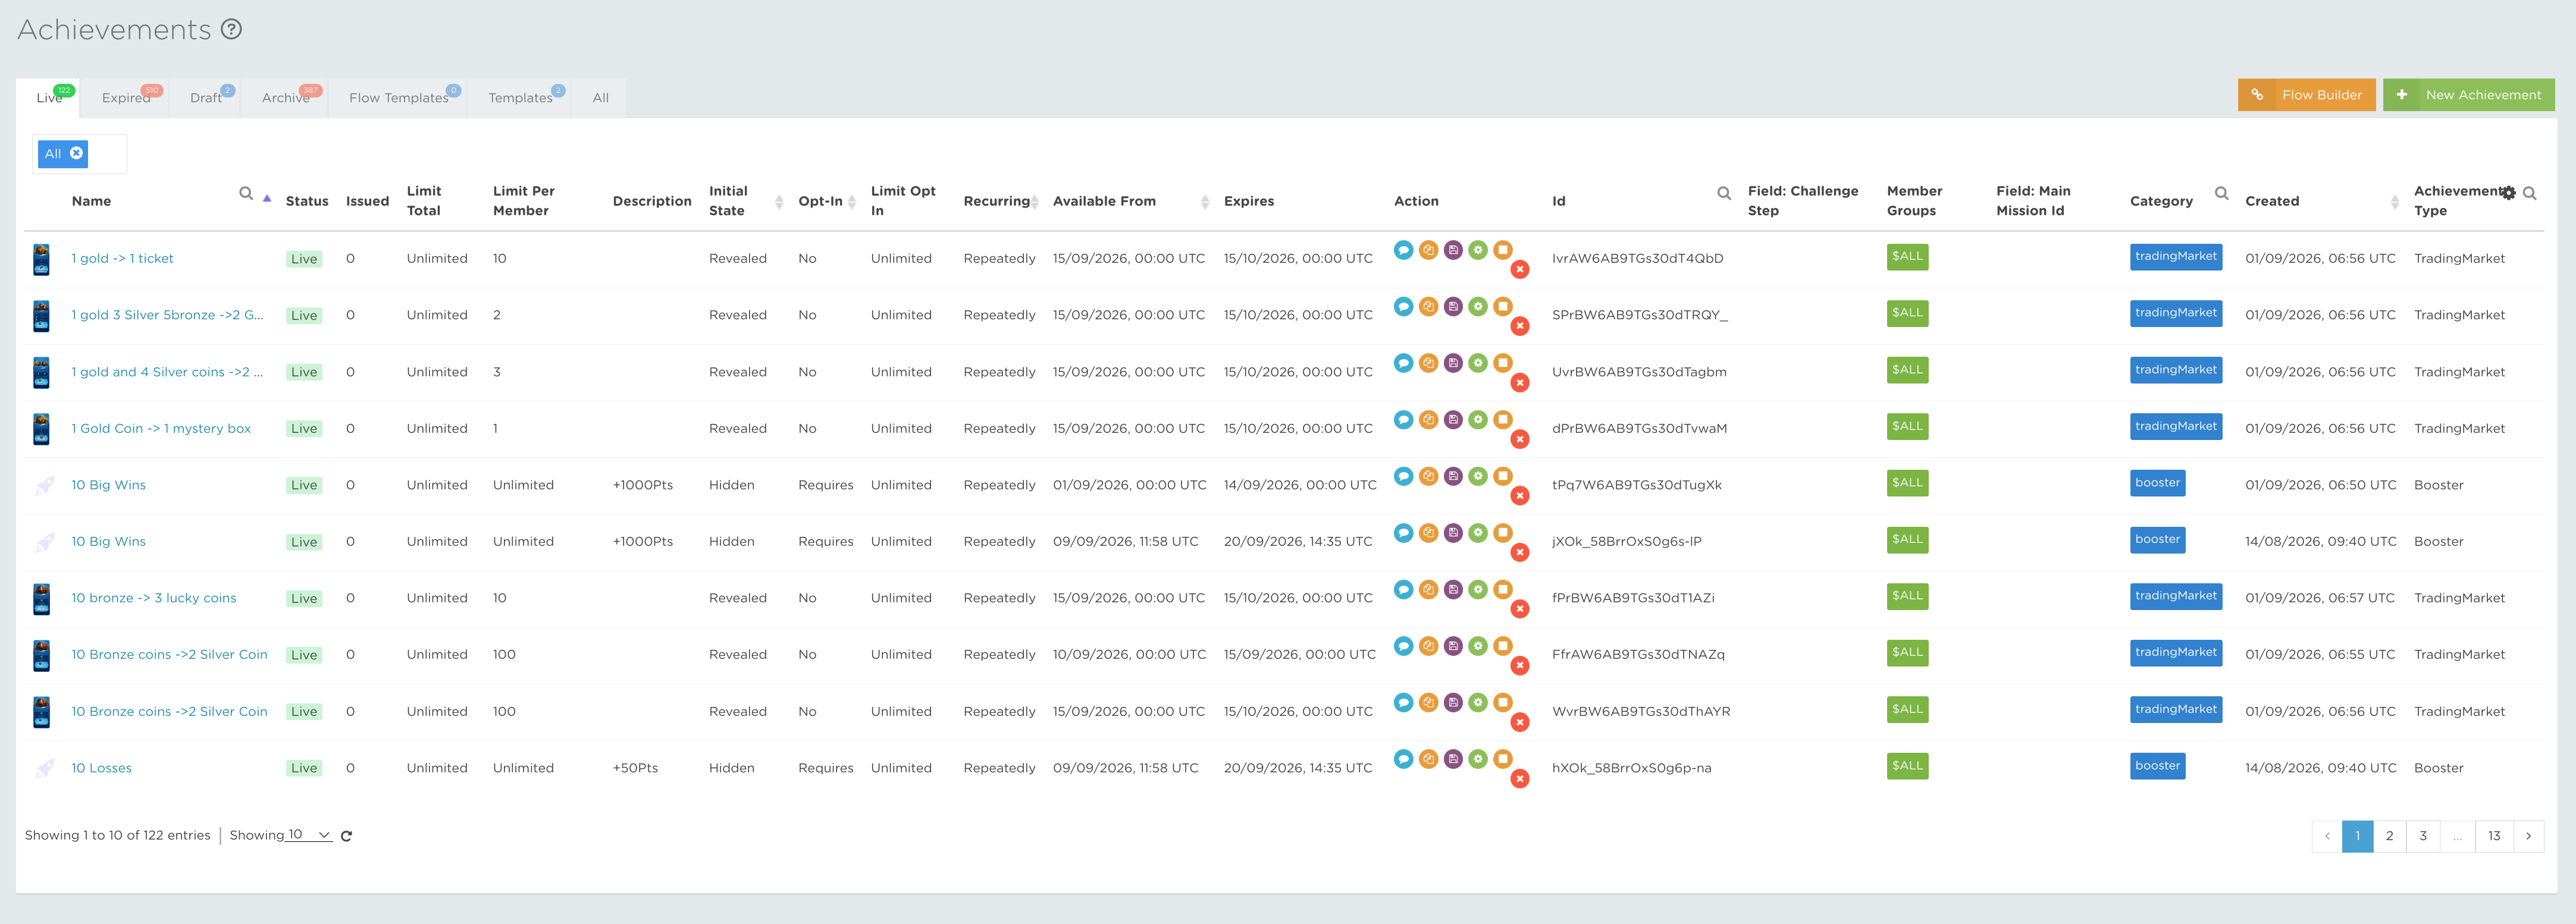This screenshot has height=924, width=2576.
Task: Open the All tab
Action: coord(600,98)
